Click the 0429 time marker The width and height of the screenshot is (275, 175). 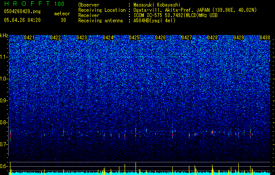coord(239,38)
